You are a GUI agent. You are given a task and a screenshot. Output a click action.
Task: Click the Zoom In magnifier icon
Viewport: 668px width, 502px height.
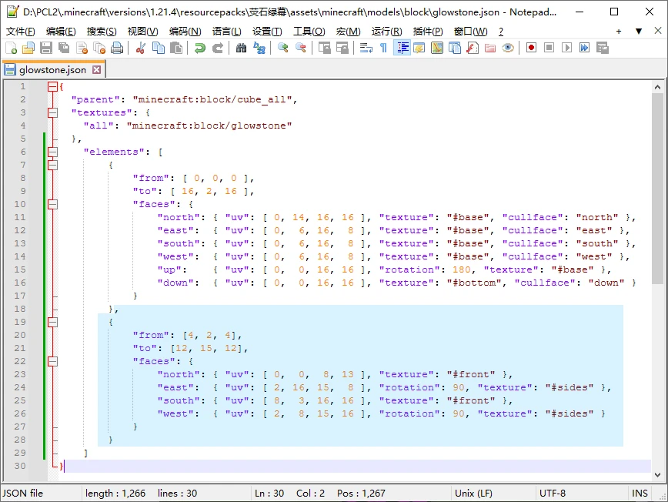[x=282, y=48]
